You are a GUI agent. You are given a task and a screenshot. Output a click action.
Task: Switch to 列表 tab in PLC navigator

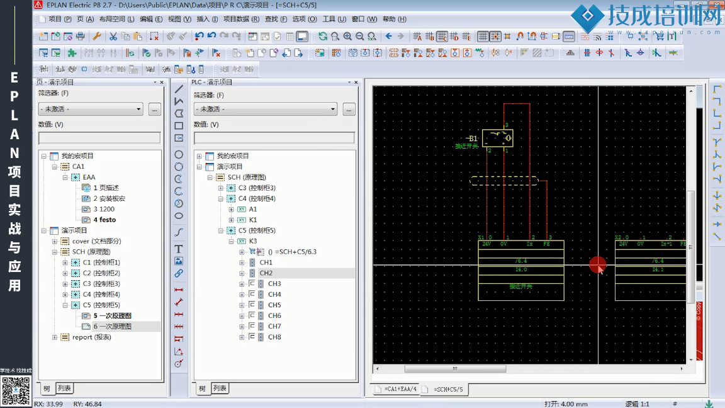[x=220, y=388]
